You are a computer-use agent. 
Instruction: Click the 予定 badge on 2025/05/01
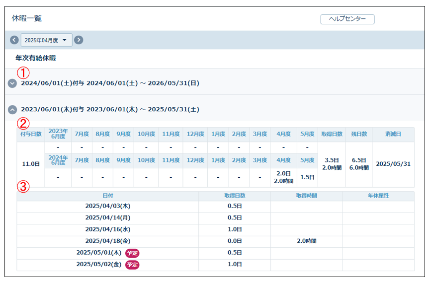click(x=132, y=253)
